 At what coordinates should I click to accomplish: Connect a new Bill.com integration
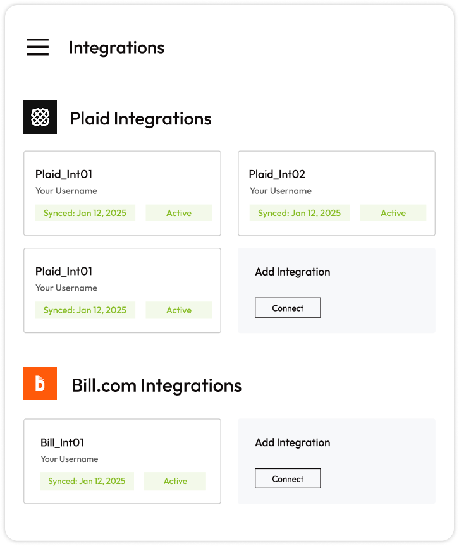(288, 478)
